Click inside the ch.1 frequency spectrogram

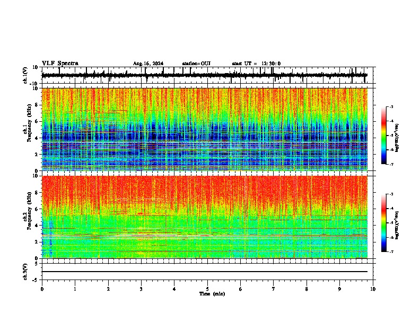click(204, 129)
